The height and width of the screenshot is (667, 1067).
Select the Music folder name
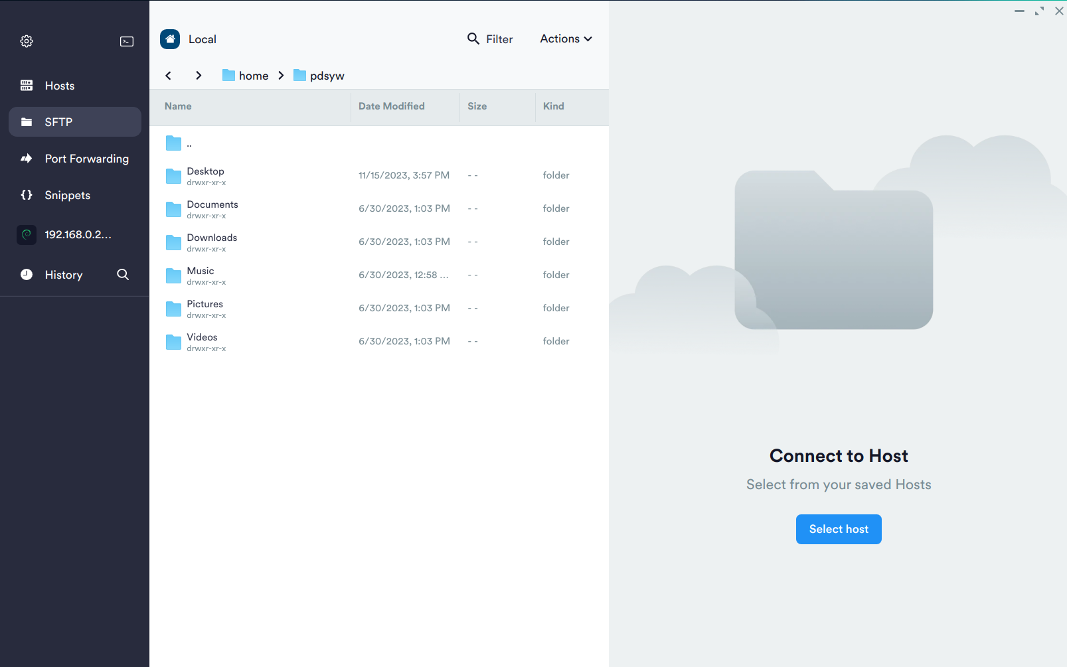pyautogui.click(x=201, y=271)
